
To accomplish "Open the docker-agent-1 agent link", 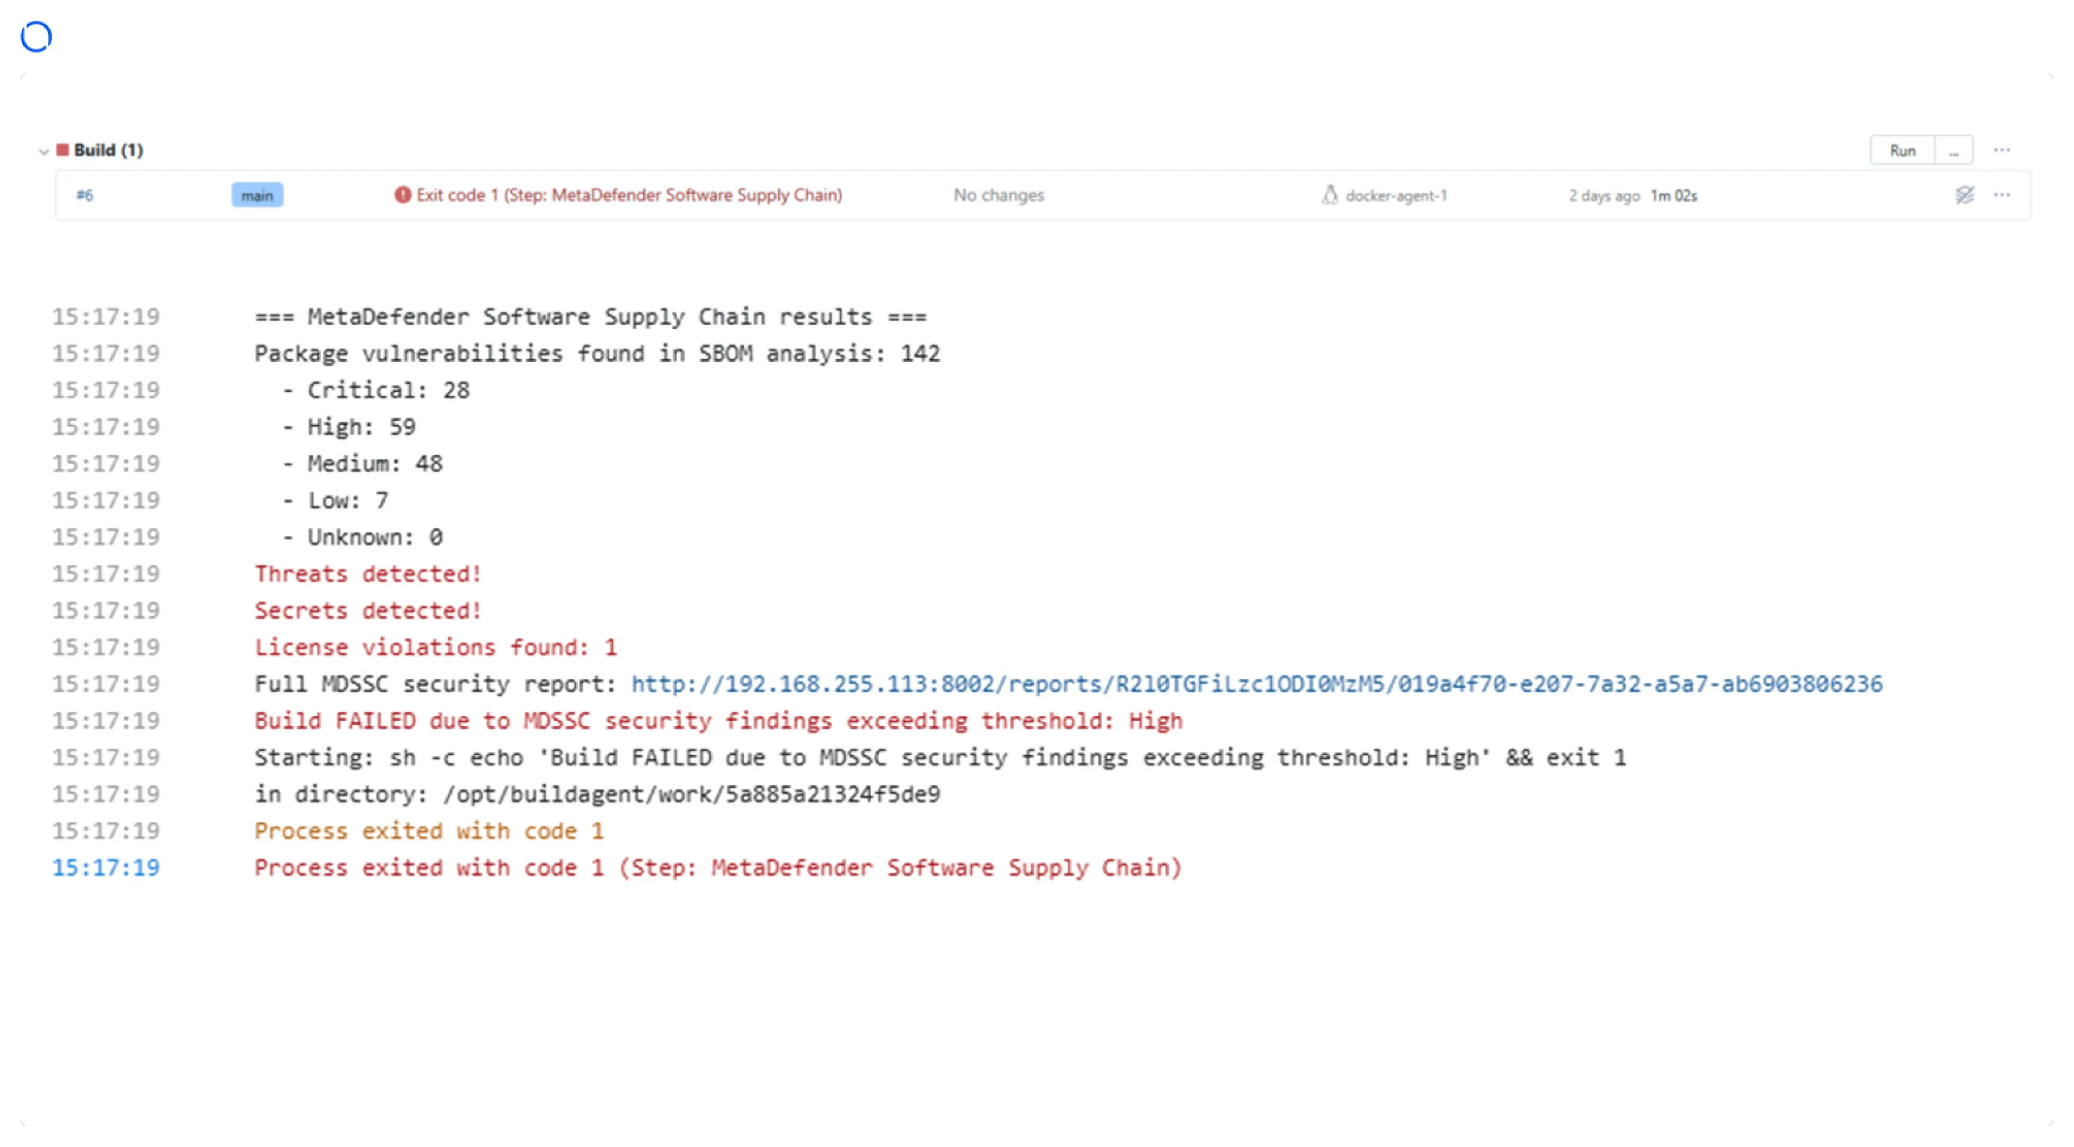I will (1396, 196).
